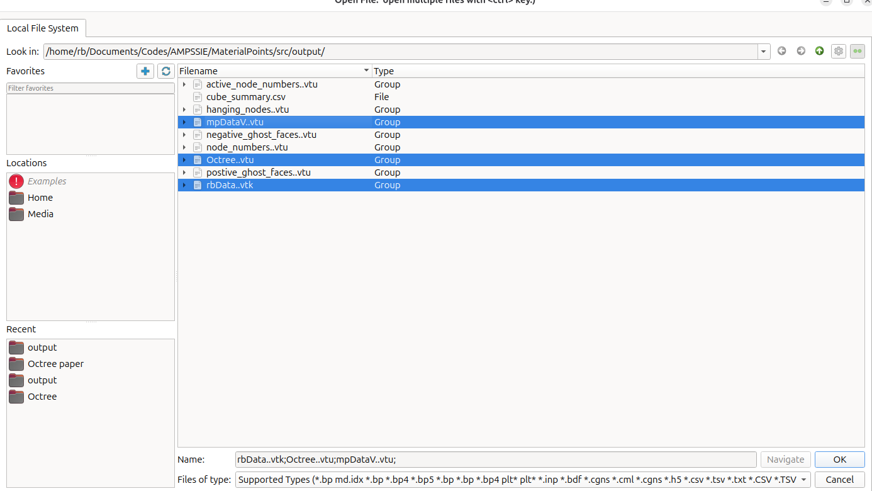872x491 pixels.
Task: Sort by the Filename column header
Action: (x=275, y=71)
